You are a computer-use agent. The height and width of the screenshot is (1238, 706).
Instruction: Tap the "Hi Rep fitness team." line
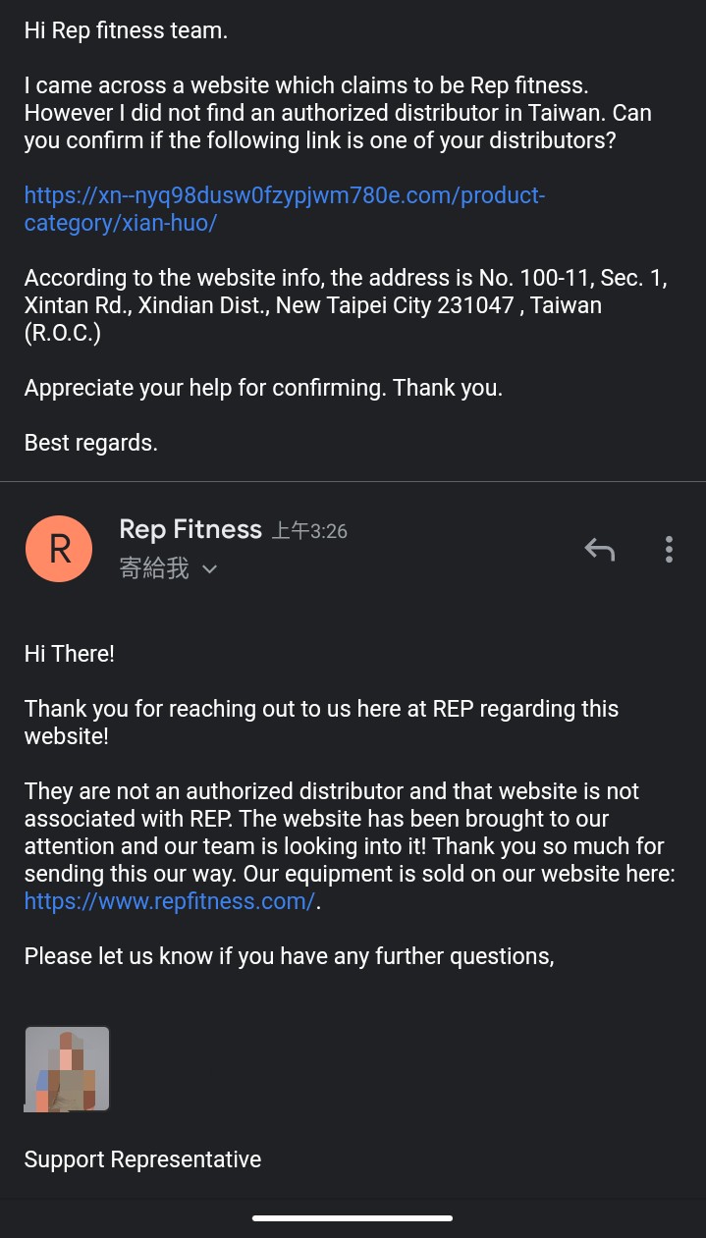coord(126,30)
